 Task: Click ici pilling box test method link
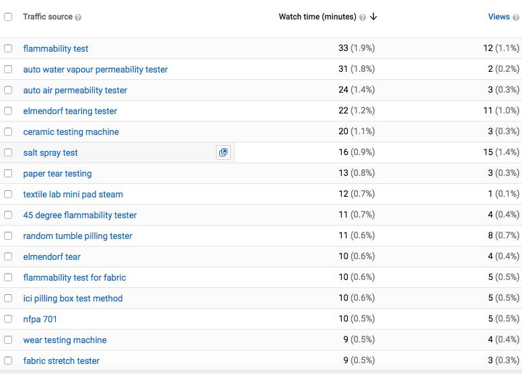tap(73, 298)
